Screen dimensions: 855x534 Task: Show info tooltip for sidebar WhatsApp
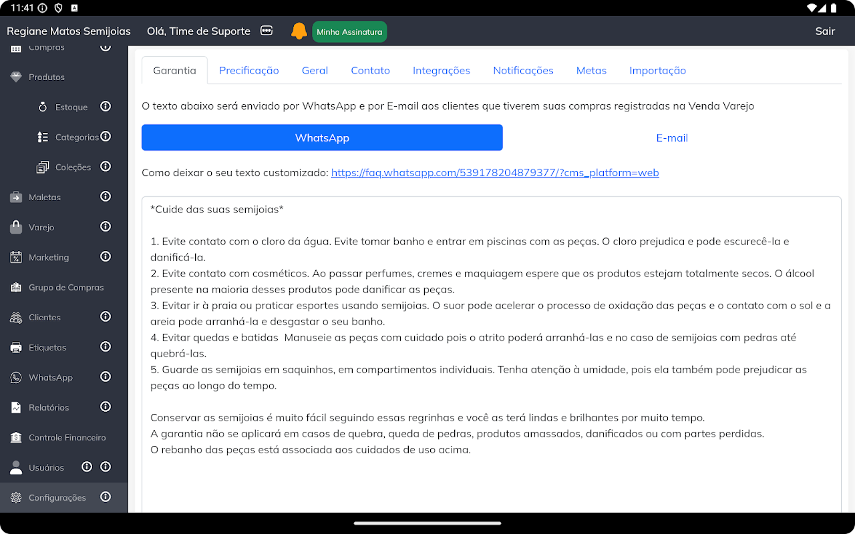[x=106, y=376]
